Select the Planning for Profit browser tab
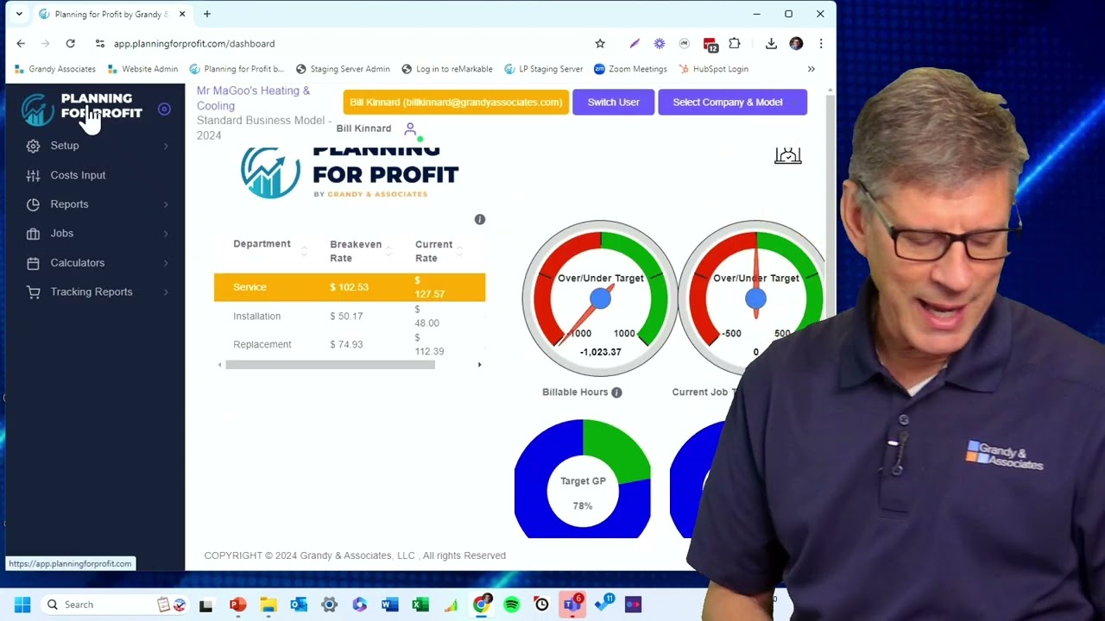1105x621 pixels. (112, 14)
